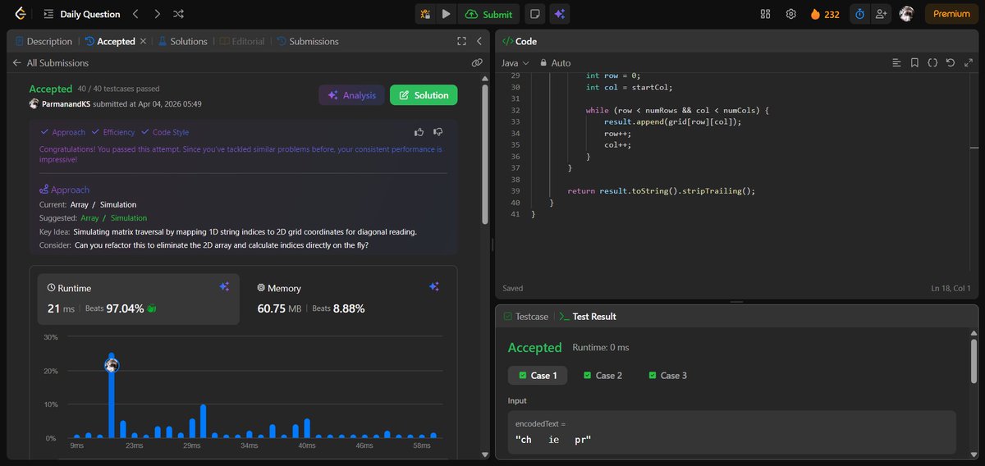The width and height of the screenshot is (985, 466).
Task: Select Case 3 test case
Action: [667, 375]
